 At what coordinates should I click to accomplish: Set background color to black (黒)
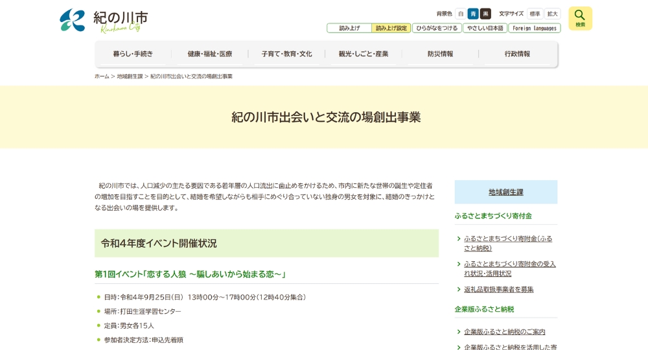(485, 14)
